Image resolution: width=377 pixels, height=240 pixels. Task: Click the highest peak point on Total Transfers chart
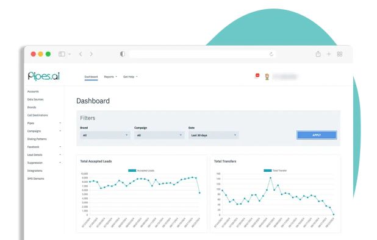270,178
